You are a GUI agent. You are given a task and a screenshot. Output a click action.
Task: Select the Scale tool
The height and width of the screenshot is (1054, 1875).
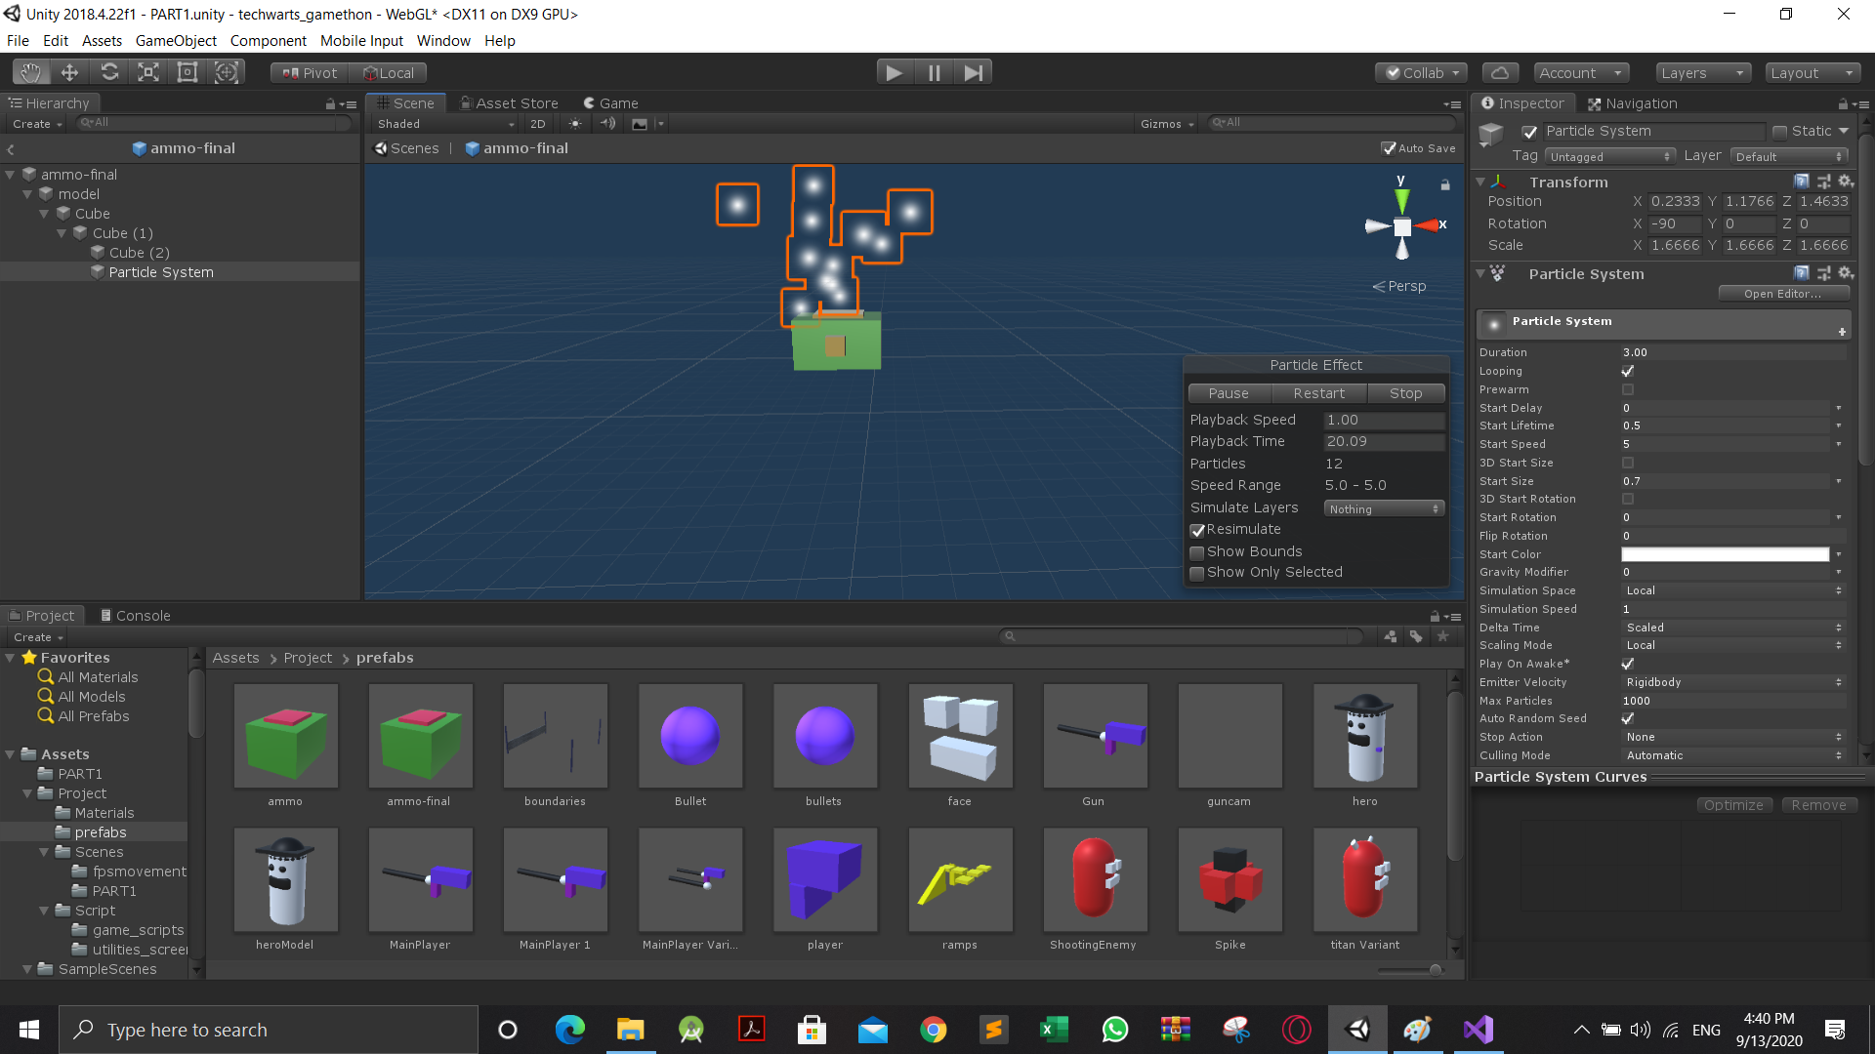click(148, 72)
